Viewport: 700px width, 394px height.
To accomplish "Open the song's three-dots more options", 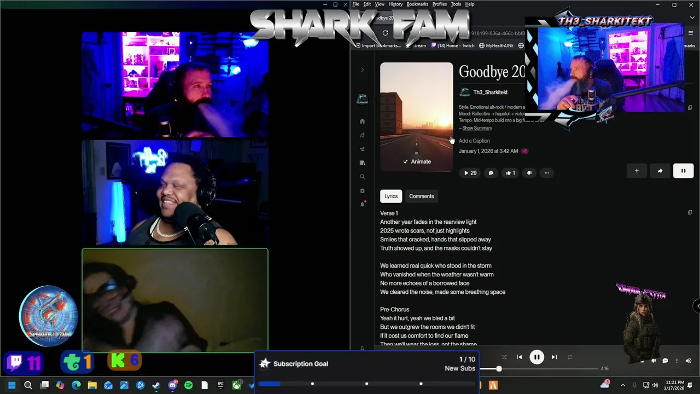I will [546, 173].
